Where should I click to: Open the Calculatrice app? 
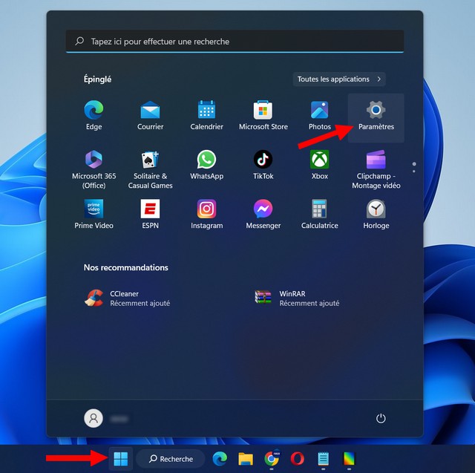pos(319,215)
